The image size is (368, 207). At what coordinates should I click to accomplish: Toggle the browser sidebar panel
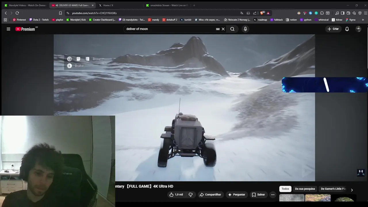pos(343,13)
